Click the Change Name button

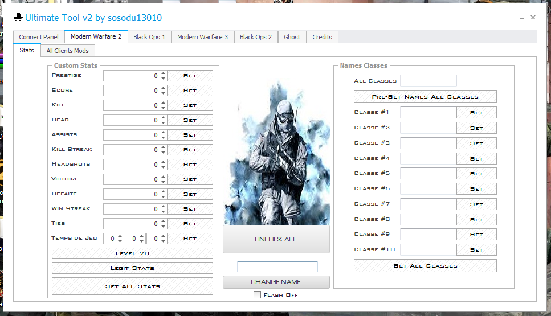pos(276,282)
